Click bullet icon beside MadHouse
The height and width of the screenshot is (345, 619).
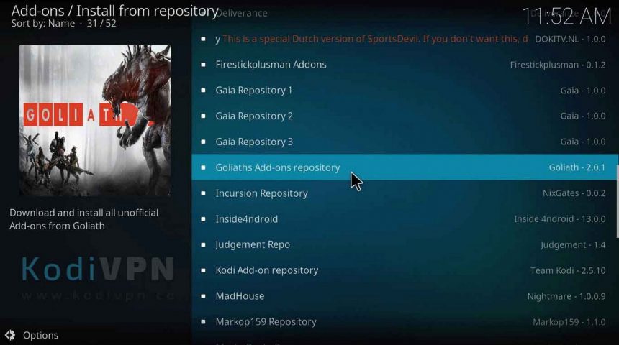click(203, 295)
